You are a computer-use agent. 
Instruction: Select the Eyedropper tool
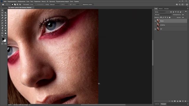point(2,18)
